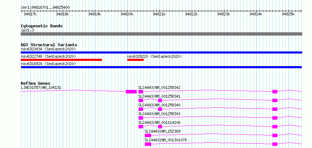Screen dimensions: 312x148
Task: Open the SLC44A3|NM_152369 transcript label
Action: tap(163, 131)
